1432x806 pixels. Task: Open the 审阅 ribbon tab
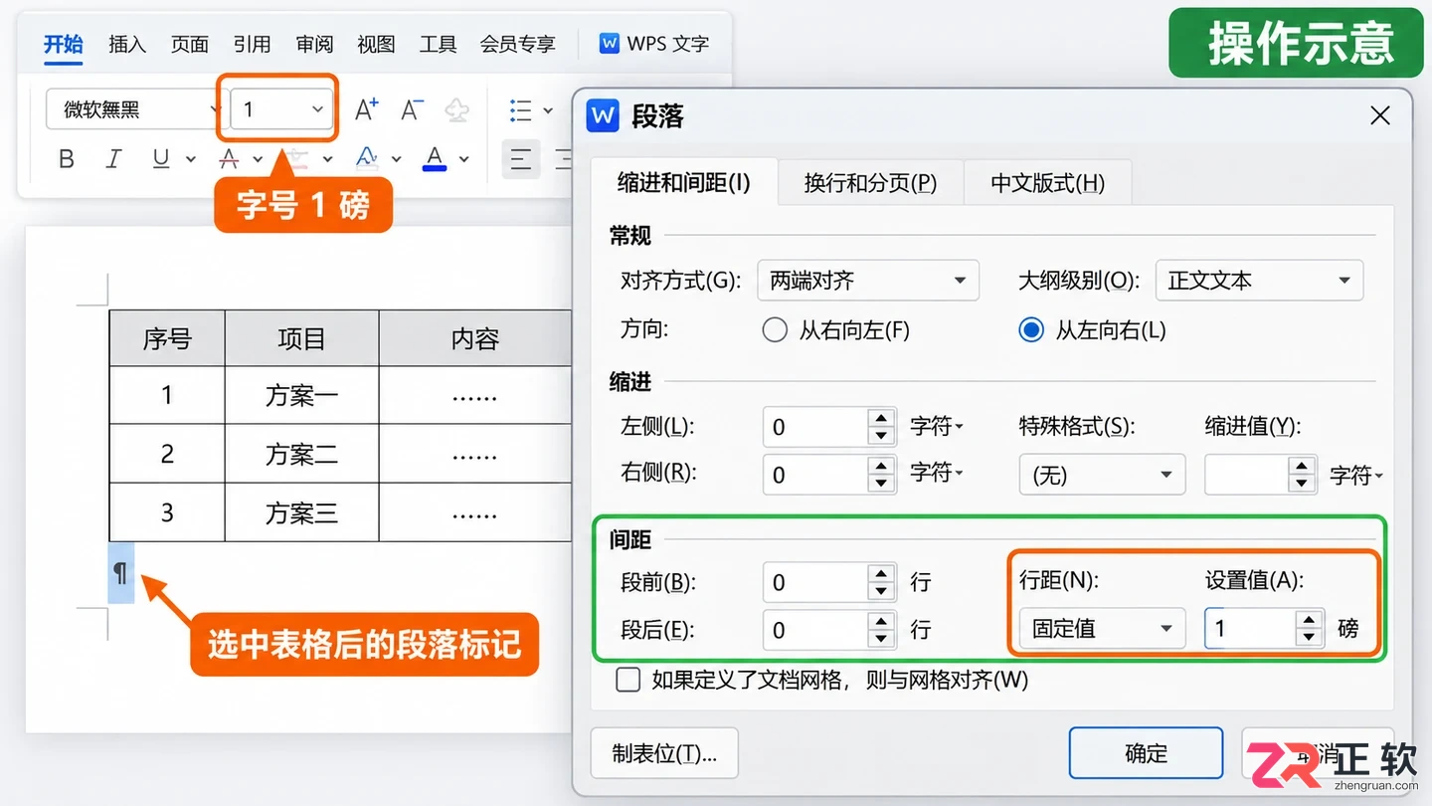coord(314,44)
